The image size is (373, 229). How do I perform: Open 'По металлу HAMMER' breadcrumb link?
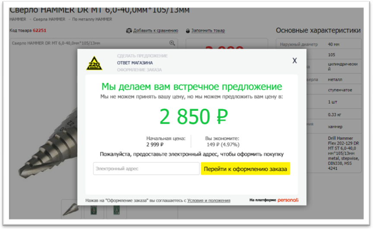pos(92,19)
